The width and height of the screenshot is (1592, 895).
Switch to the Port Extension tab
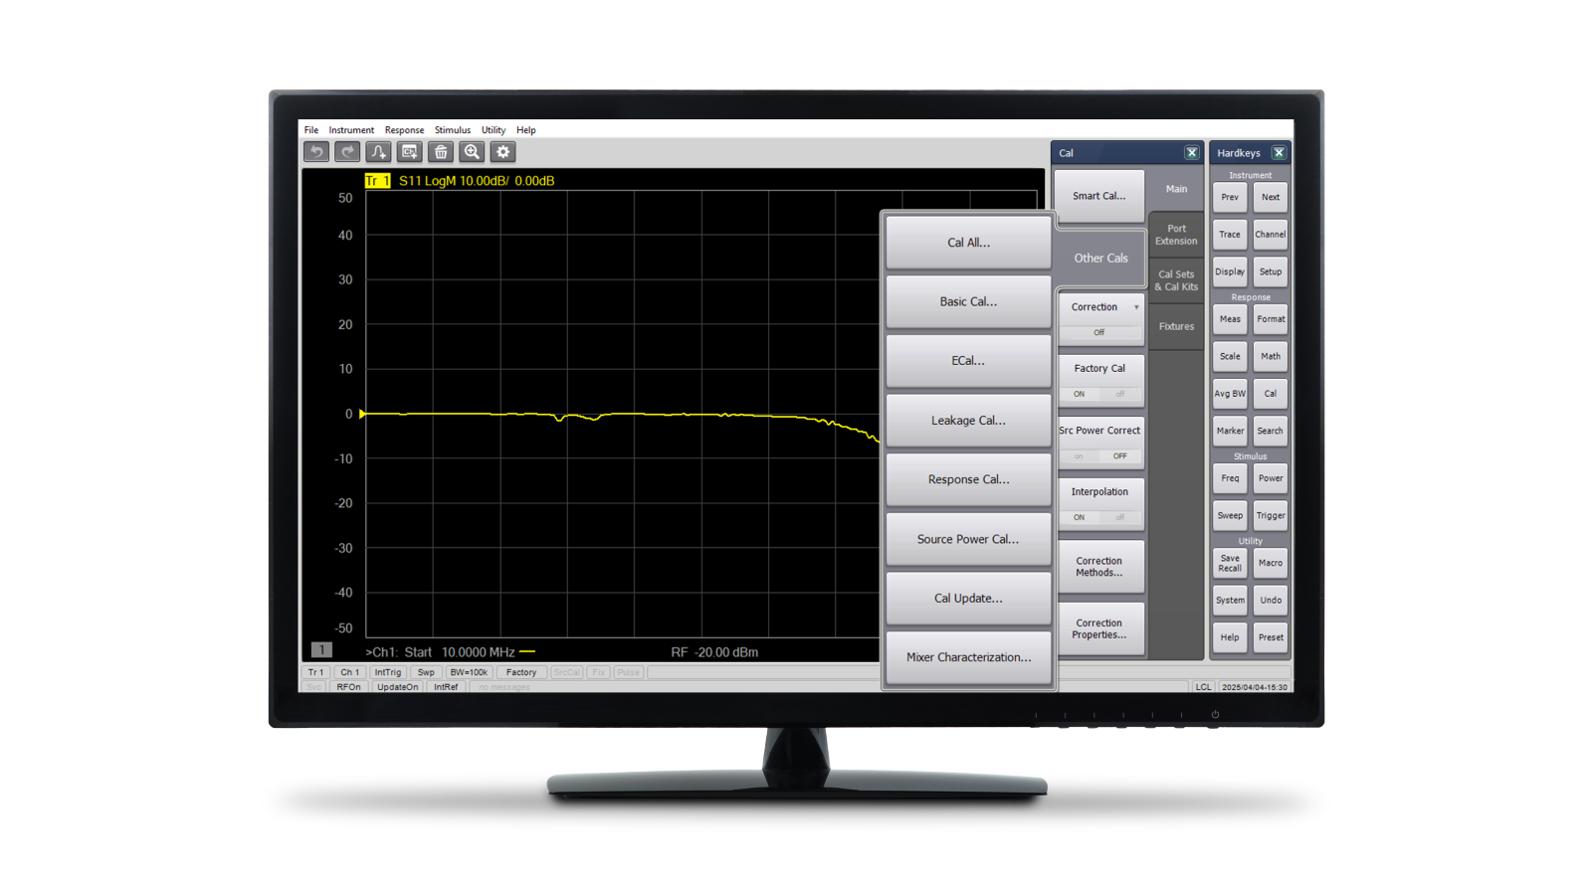pyautogui.click(x=1176, y=234)
